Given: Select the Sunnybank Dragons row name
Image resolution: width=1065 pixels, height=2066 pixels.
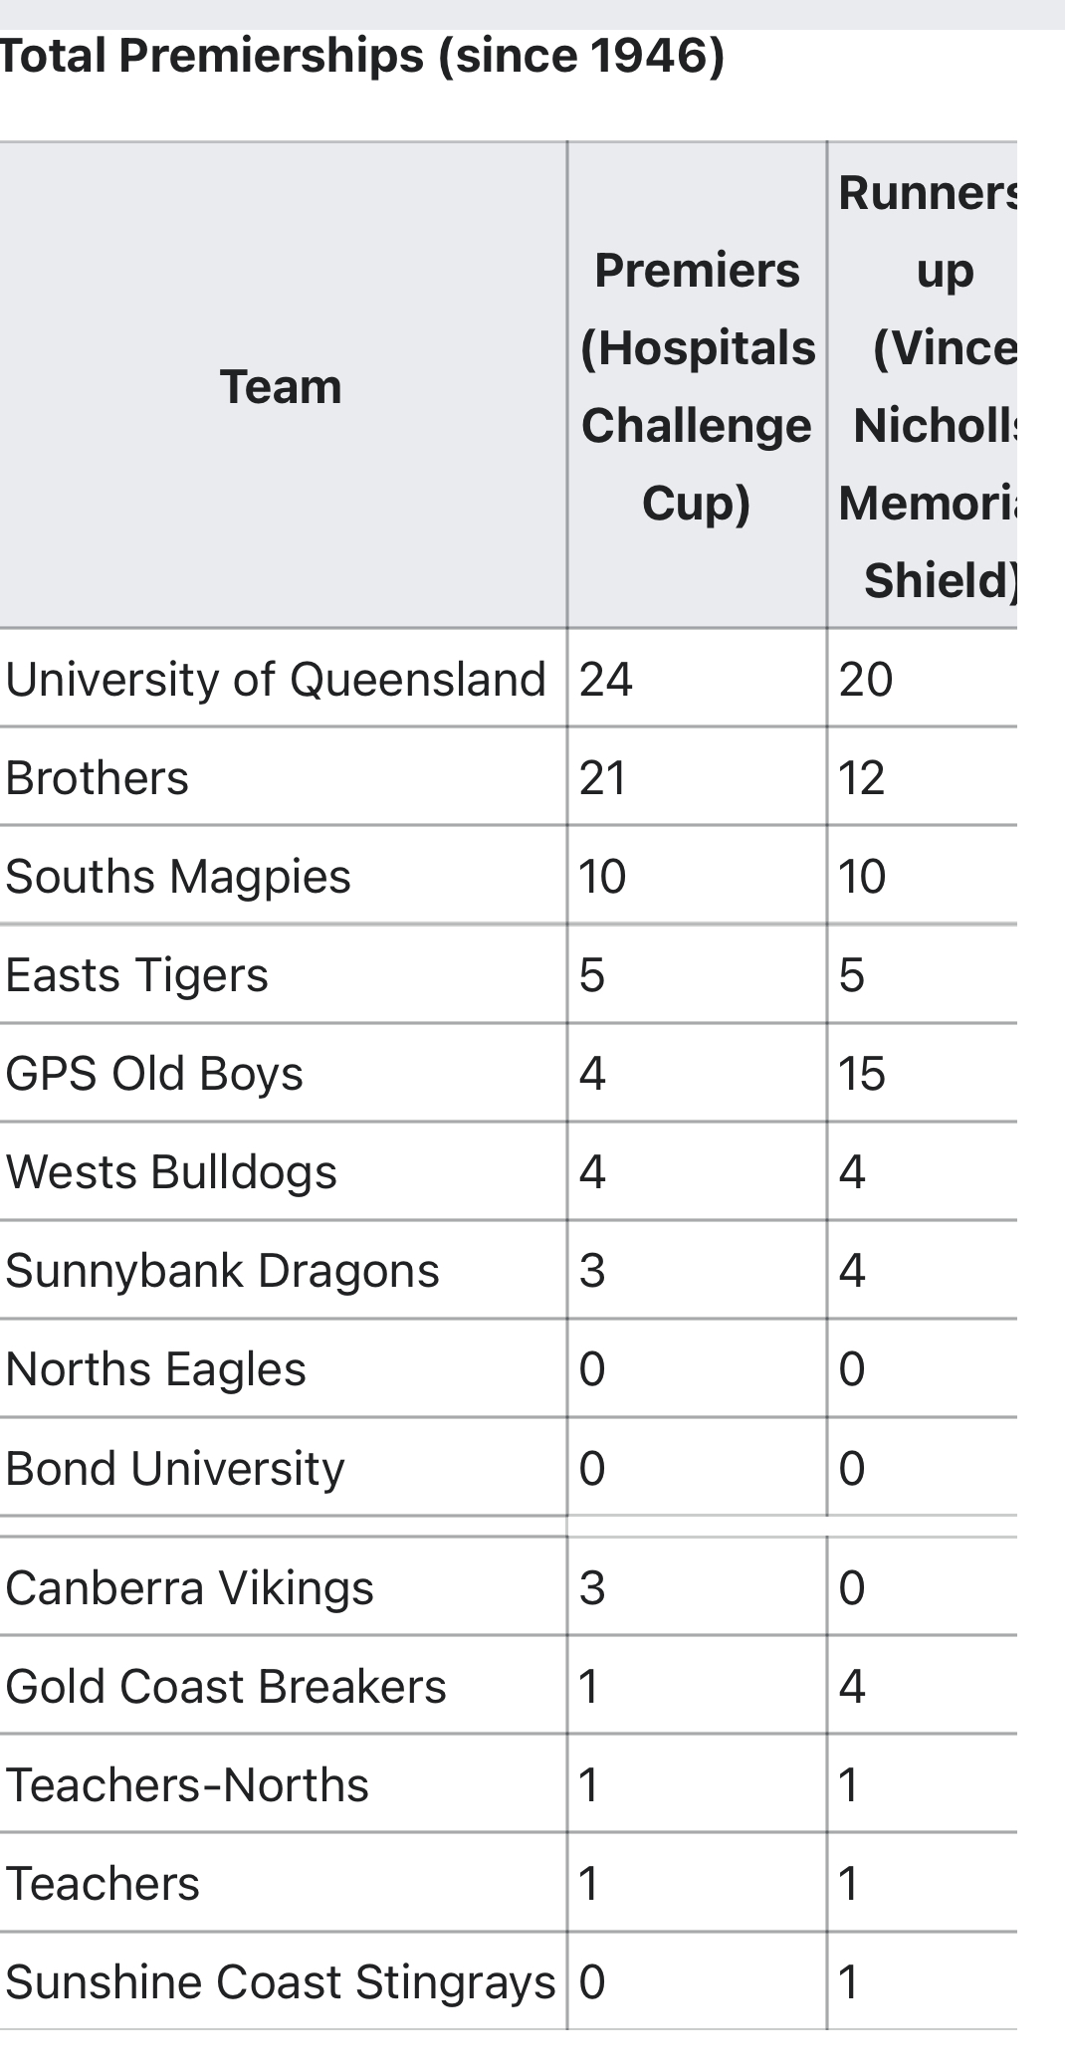Looking at the screenshot, I should 222,1271.
